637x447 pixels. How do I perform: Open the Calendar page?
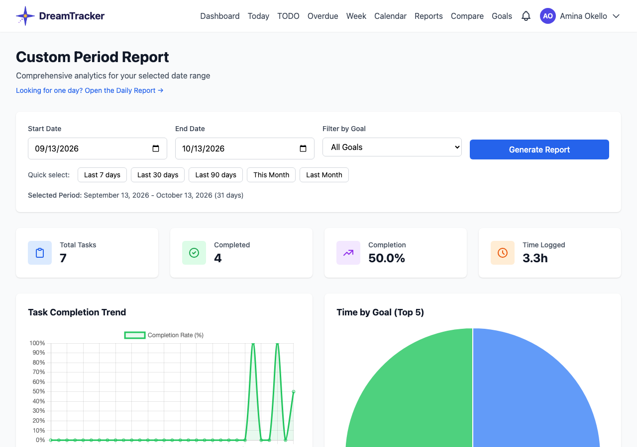[x=390, y=16]
